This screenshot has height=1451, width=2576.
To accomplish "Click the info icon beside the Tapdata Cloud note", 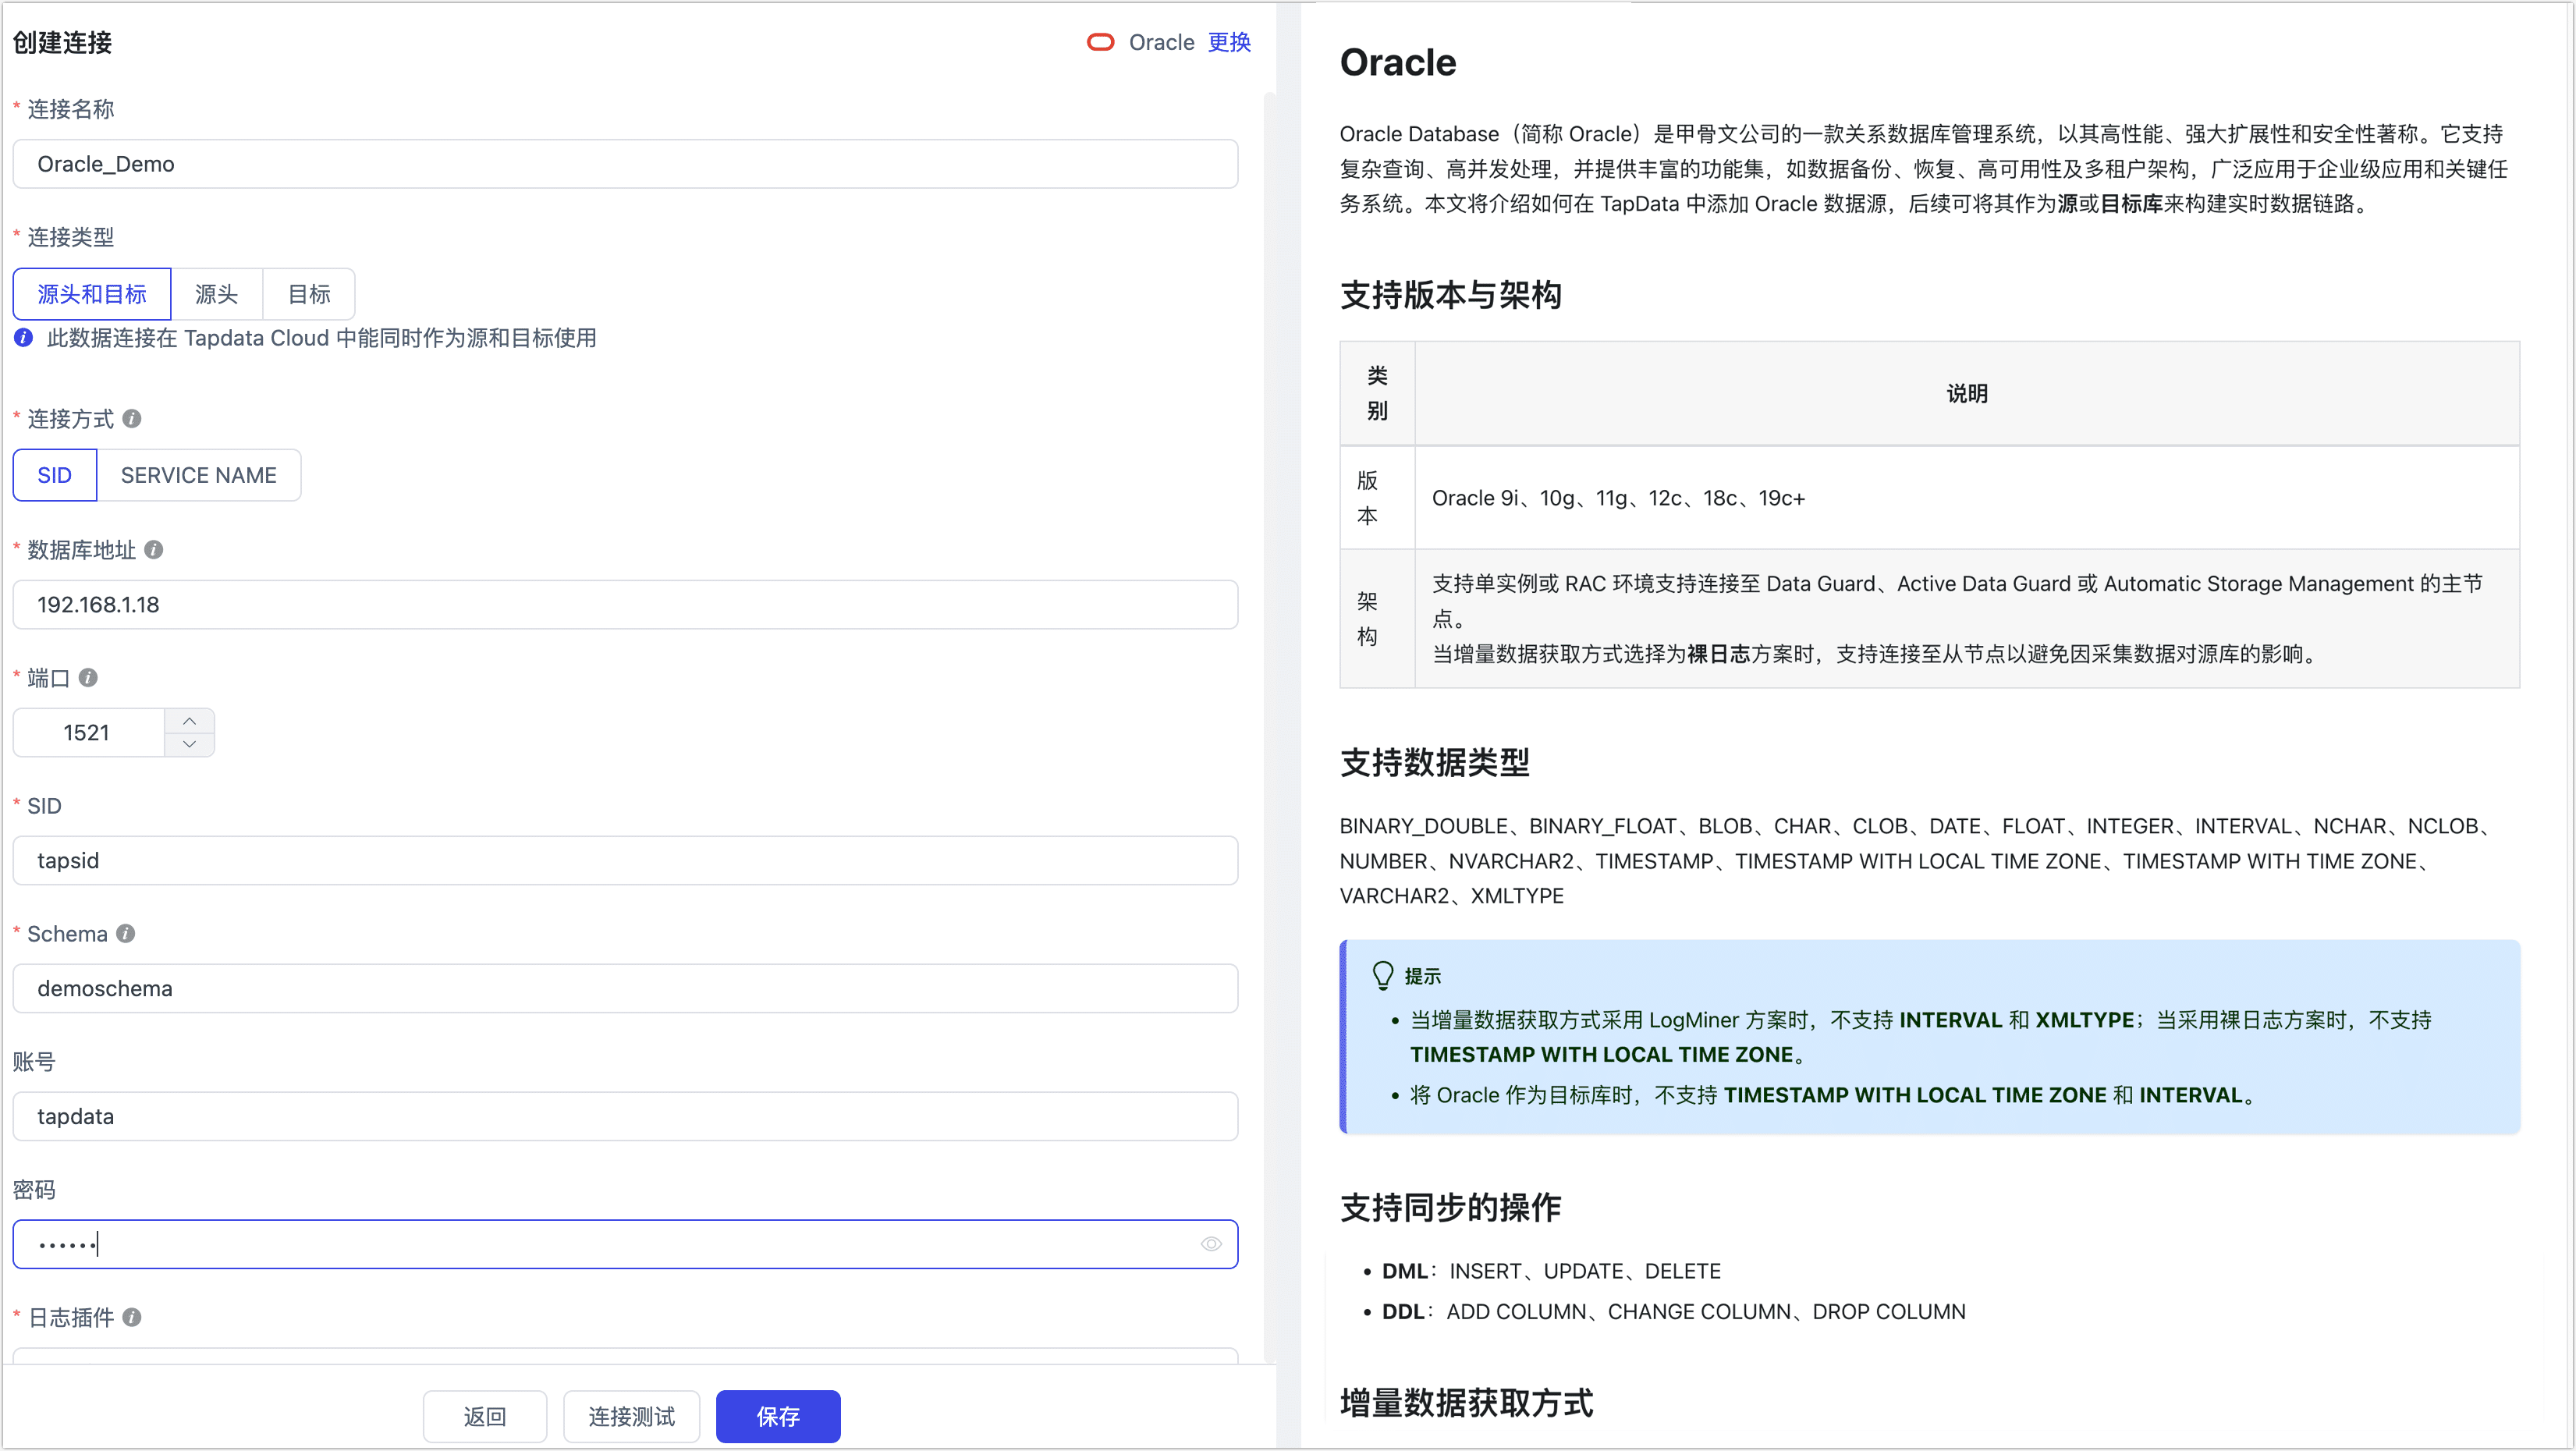I will 22,338.
